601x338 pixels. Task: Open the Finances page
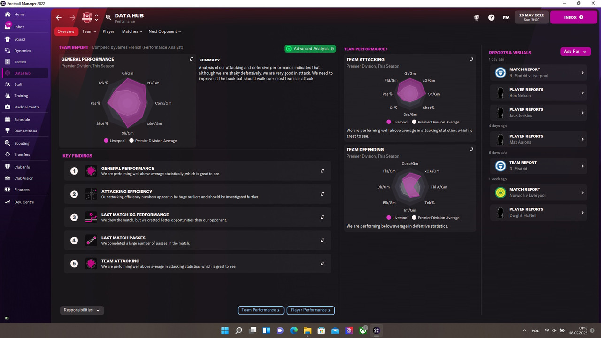point(25,190)
